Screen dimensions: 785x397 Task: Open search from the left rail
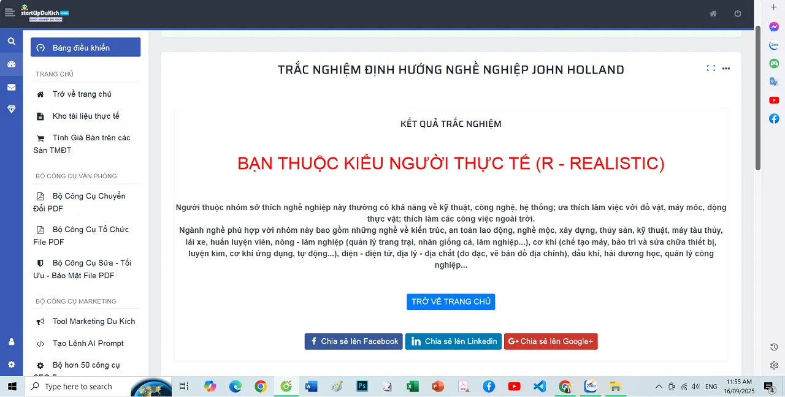[x=11, y=41]
